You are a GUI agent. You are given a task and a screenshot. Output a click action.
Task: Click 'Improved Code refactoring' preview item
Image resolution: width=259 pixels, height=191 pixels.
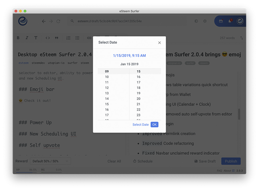pyautogui.click(x=168, y=143)
